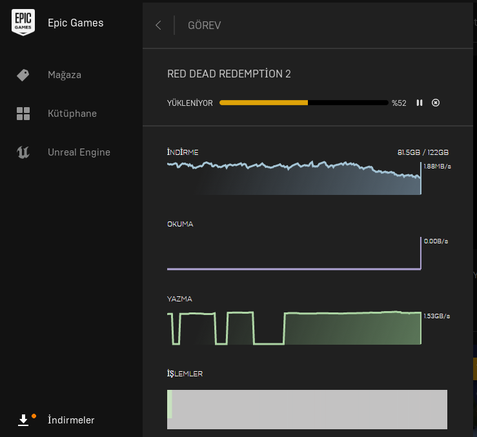The width and height of the screenshot is (477, 437).
Task: Click the Mağaza price tag icon
Action: coord(23,75)
